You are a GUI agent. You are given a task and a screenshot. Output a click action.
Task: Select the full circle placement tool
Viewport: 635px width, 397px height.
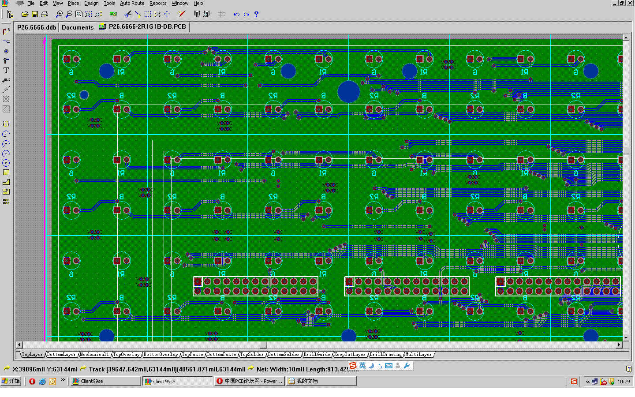(x=6, y=163)
